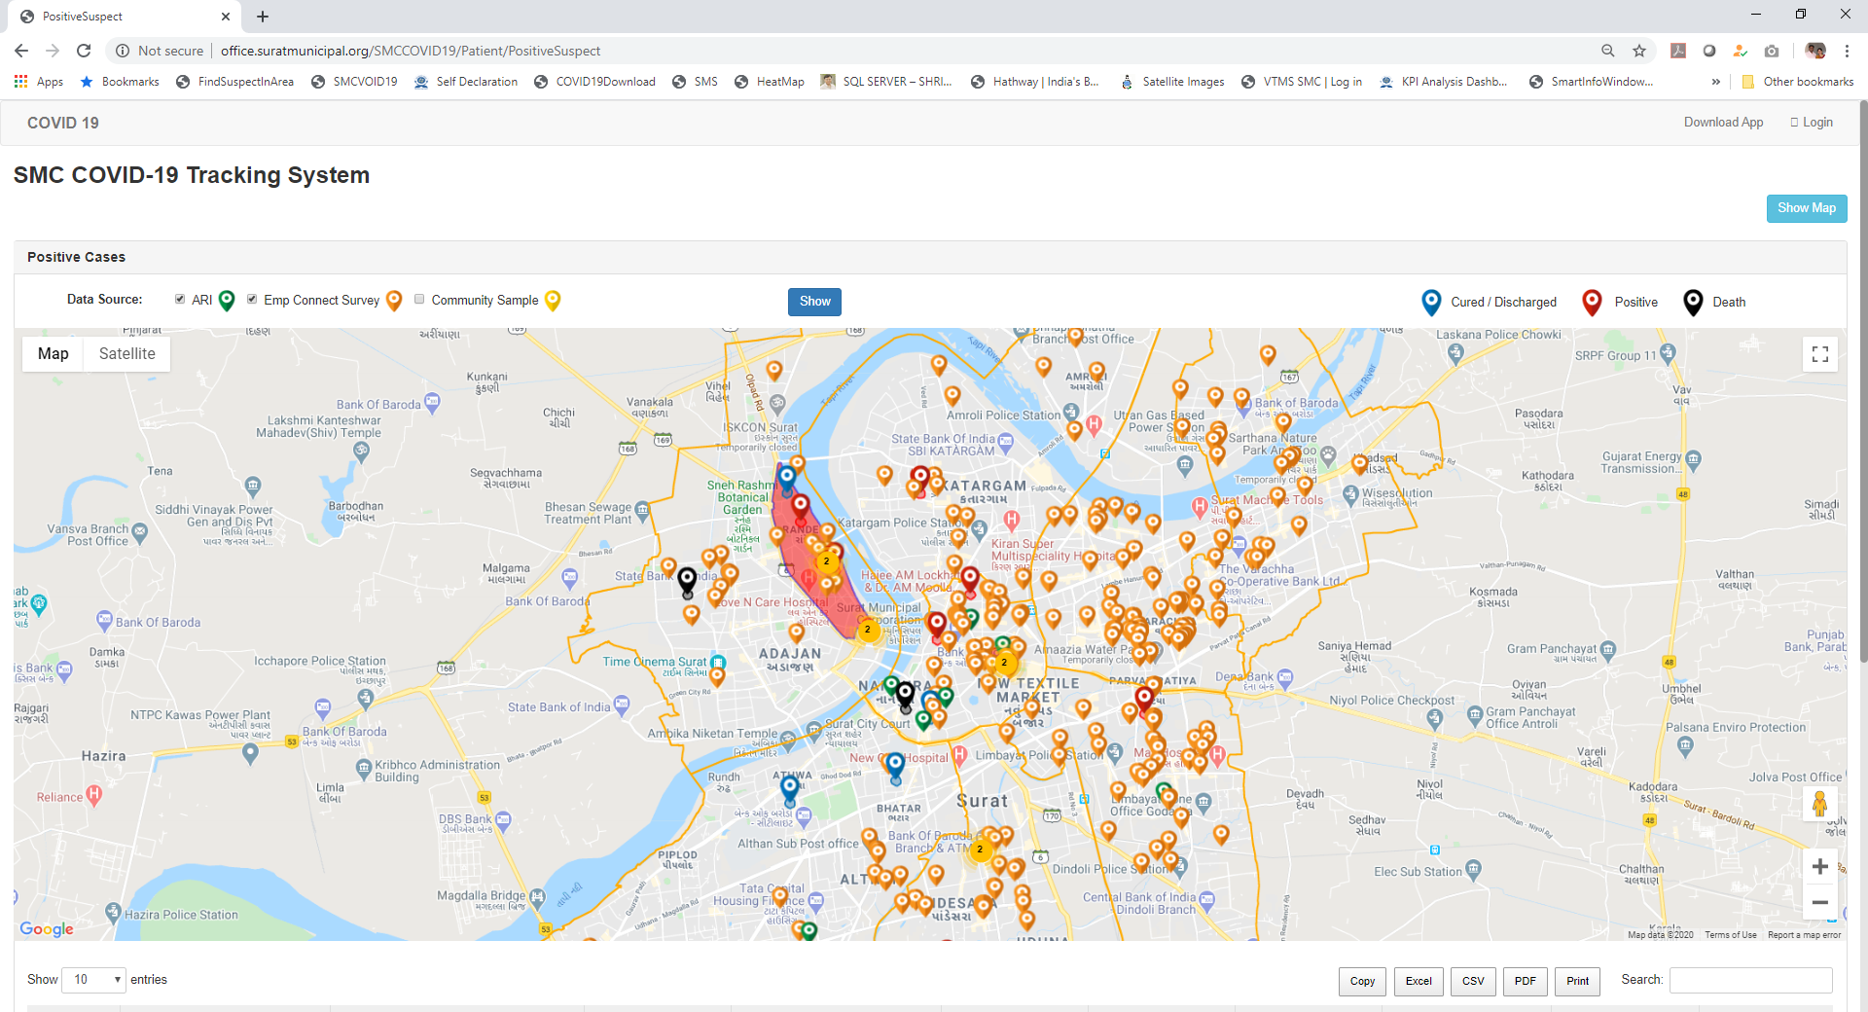Enable the Community Sample checkbox
This screenshot has height=1012, width=1868.
tap(419, 300)
